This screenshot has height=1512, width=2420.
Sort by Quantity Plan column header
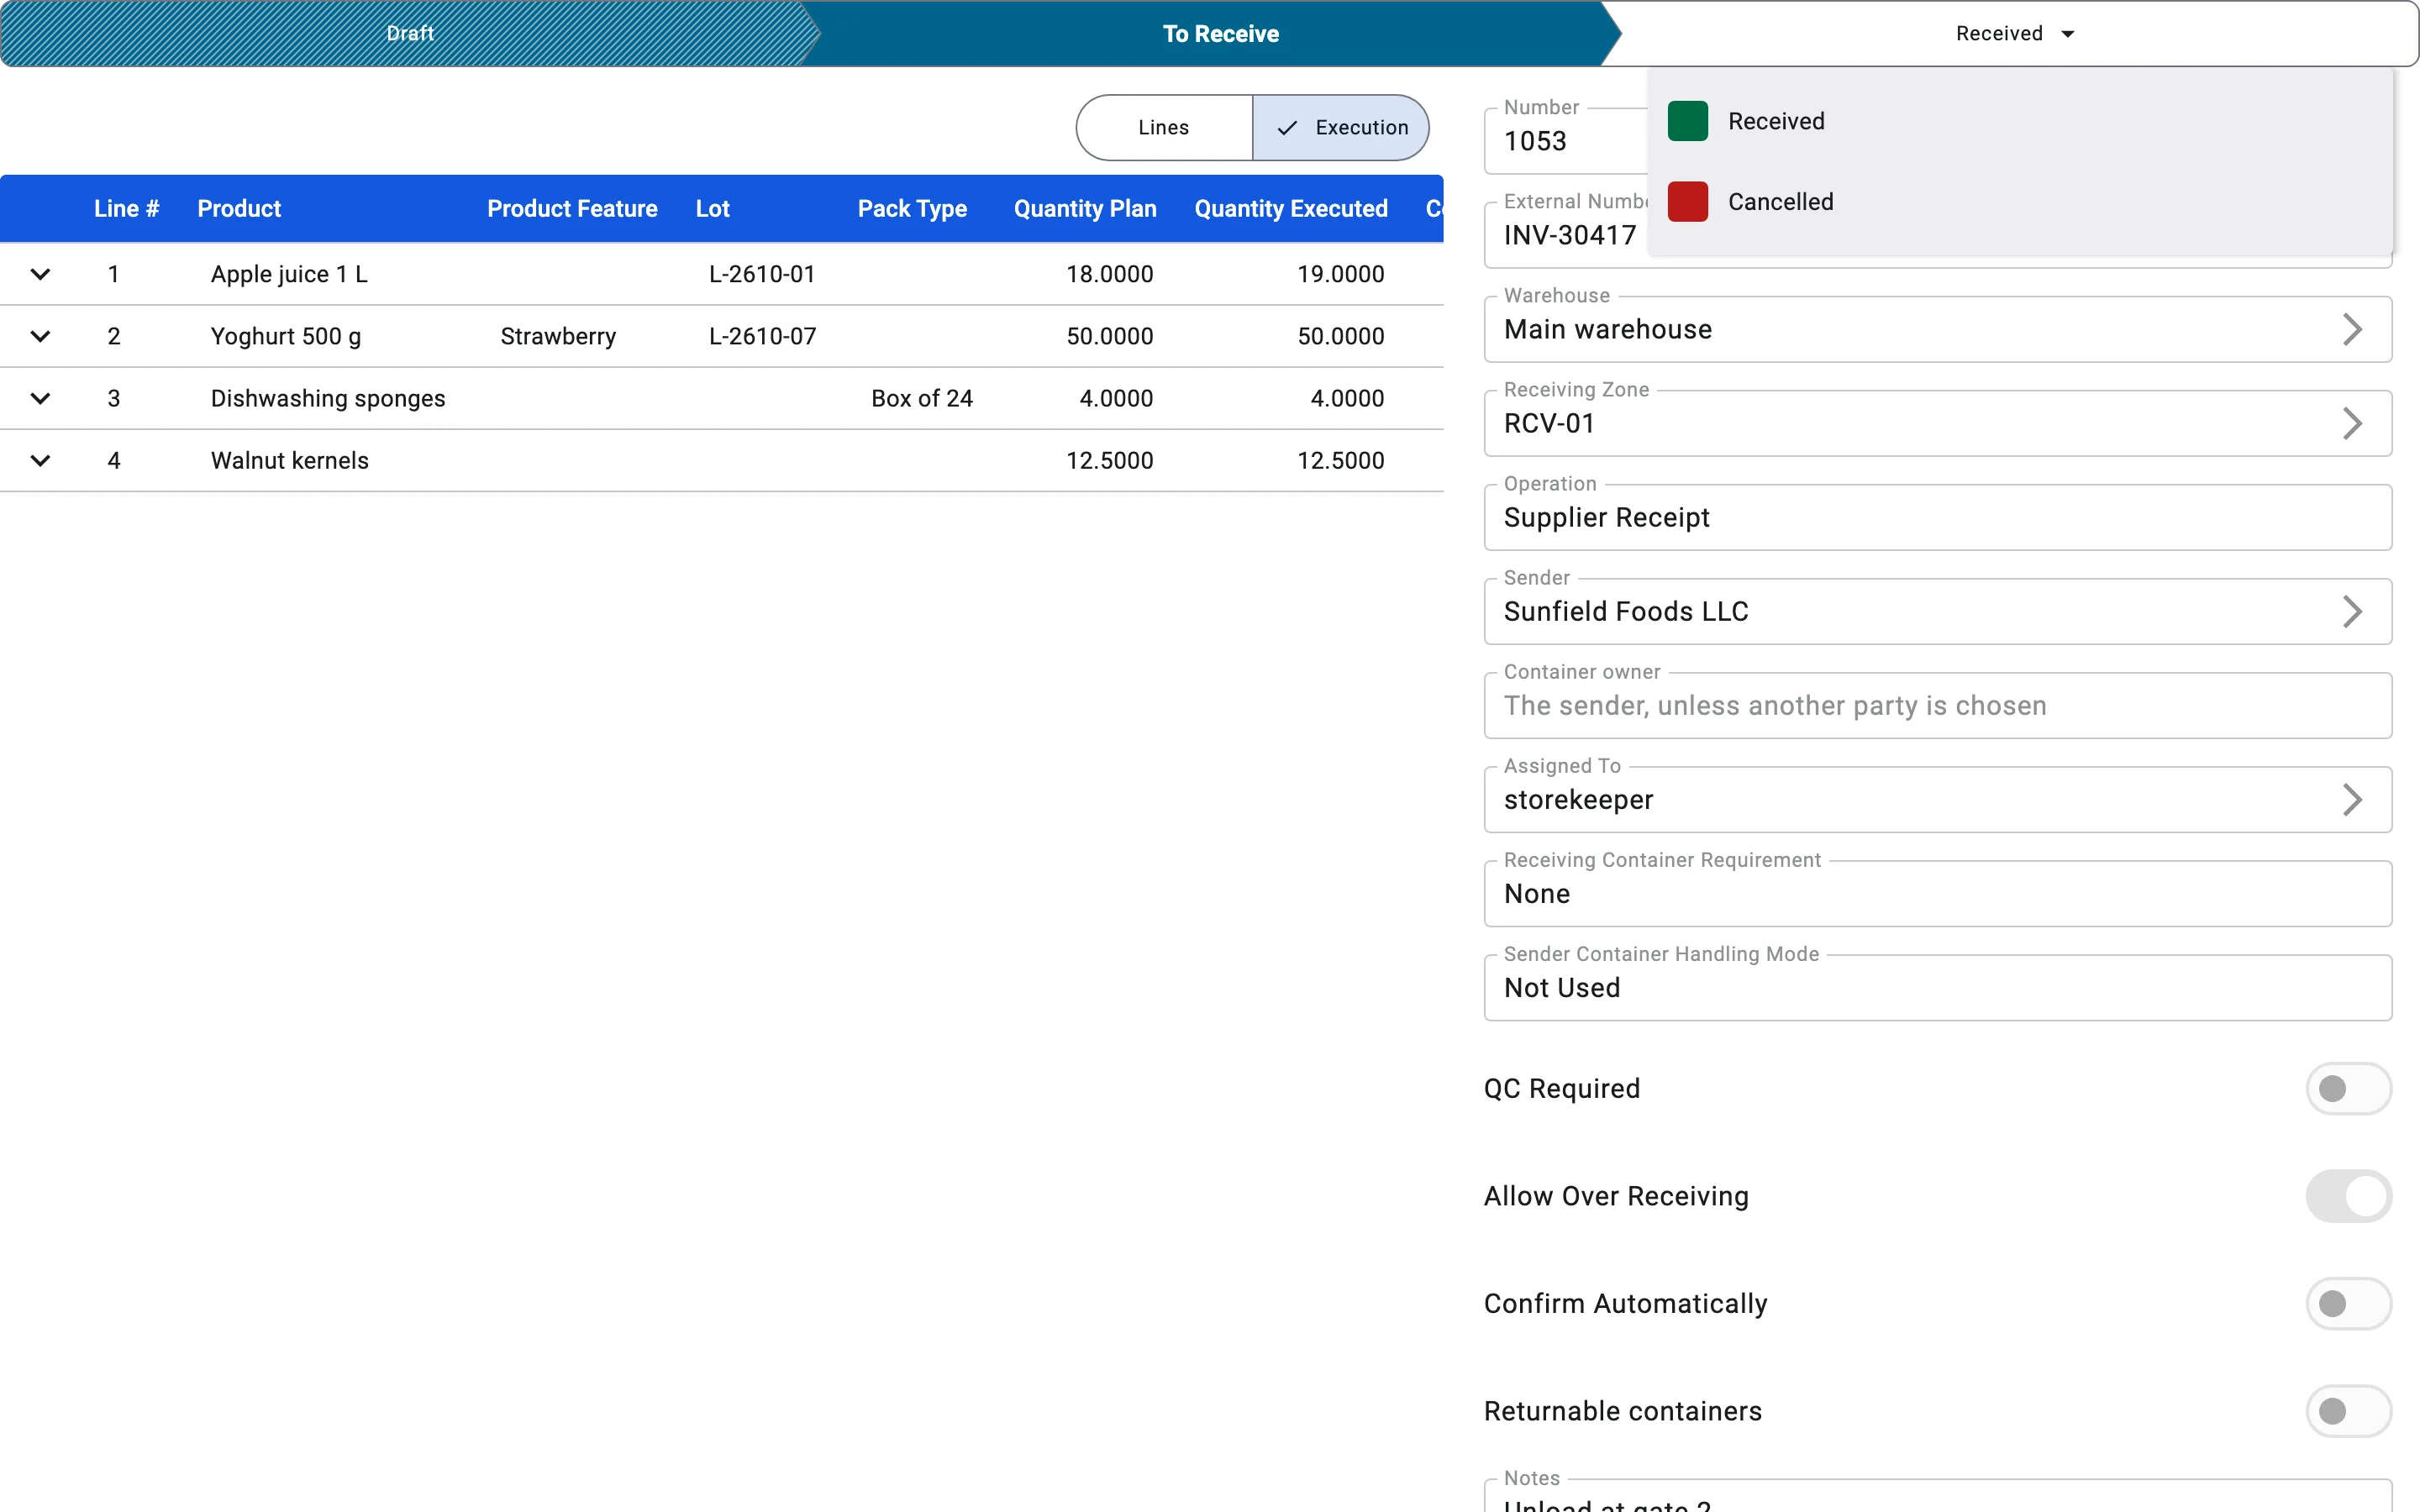click(1085, 208)
